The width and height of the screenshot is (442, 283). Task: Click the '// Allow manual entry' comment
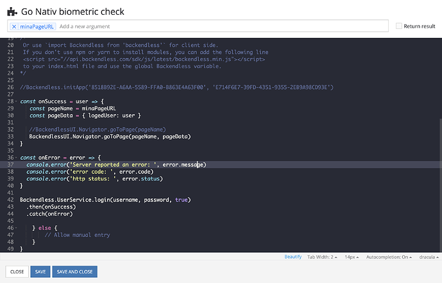77,235
